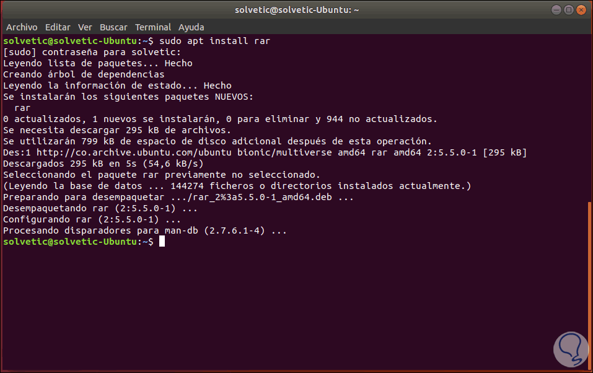This screenshot has width=593, height=373.
Task: Open the Editar menu
Action: click(x=58, y=27)
